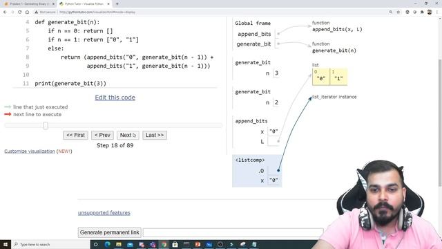Click the <listcomp> frame label
The image size is (442, 249).
(x=250, y=160)
